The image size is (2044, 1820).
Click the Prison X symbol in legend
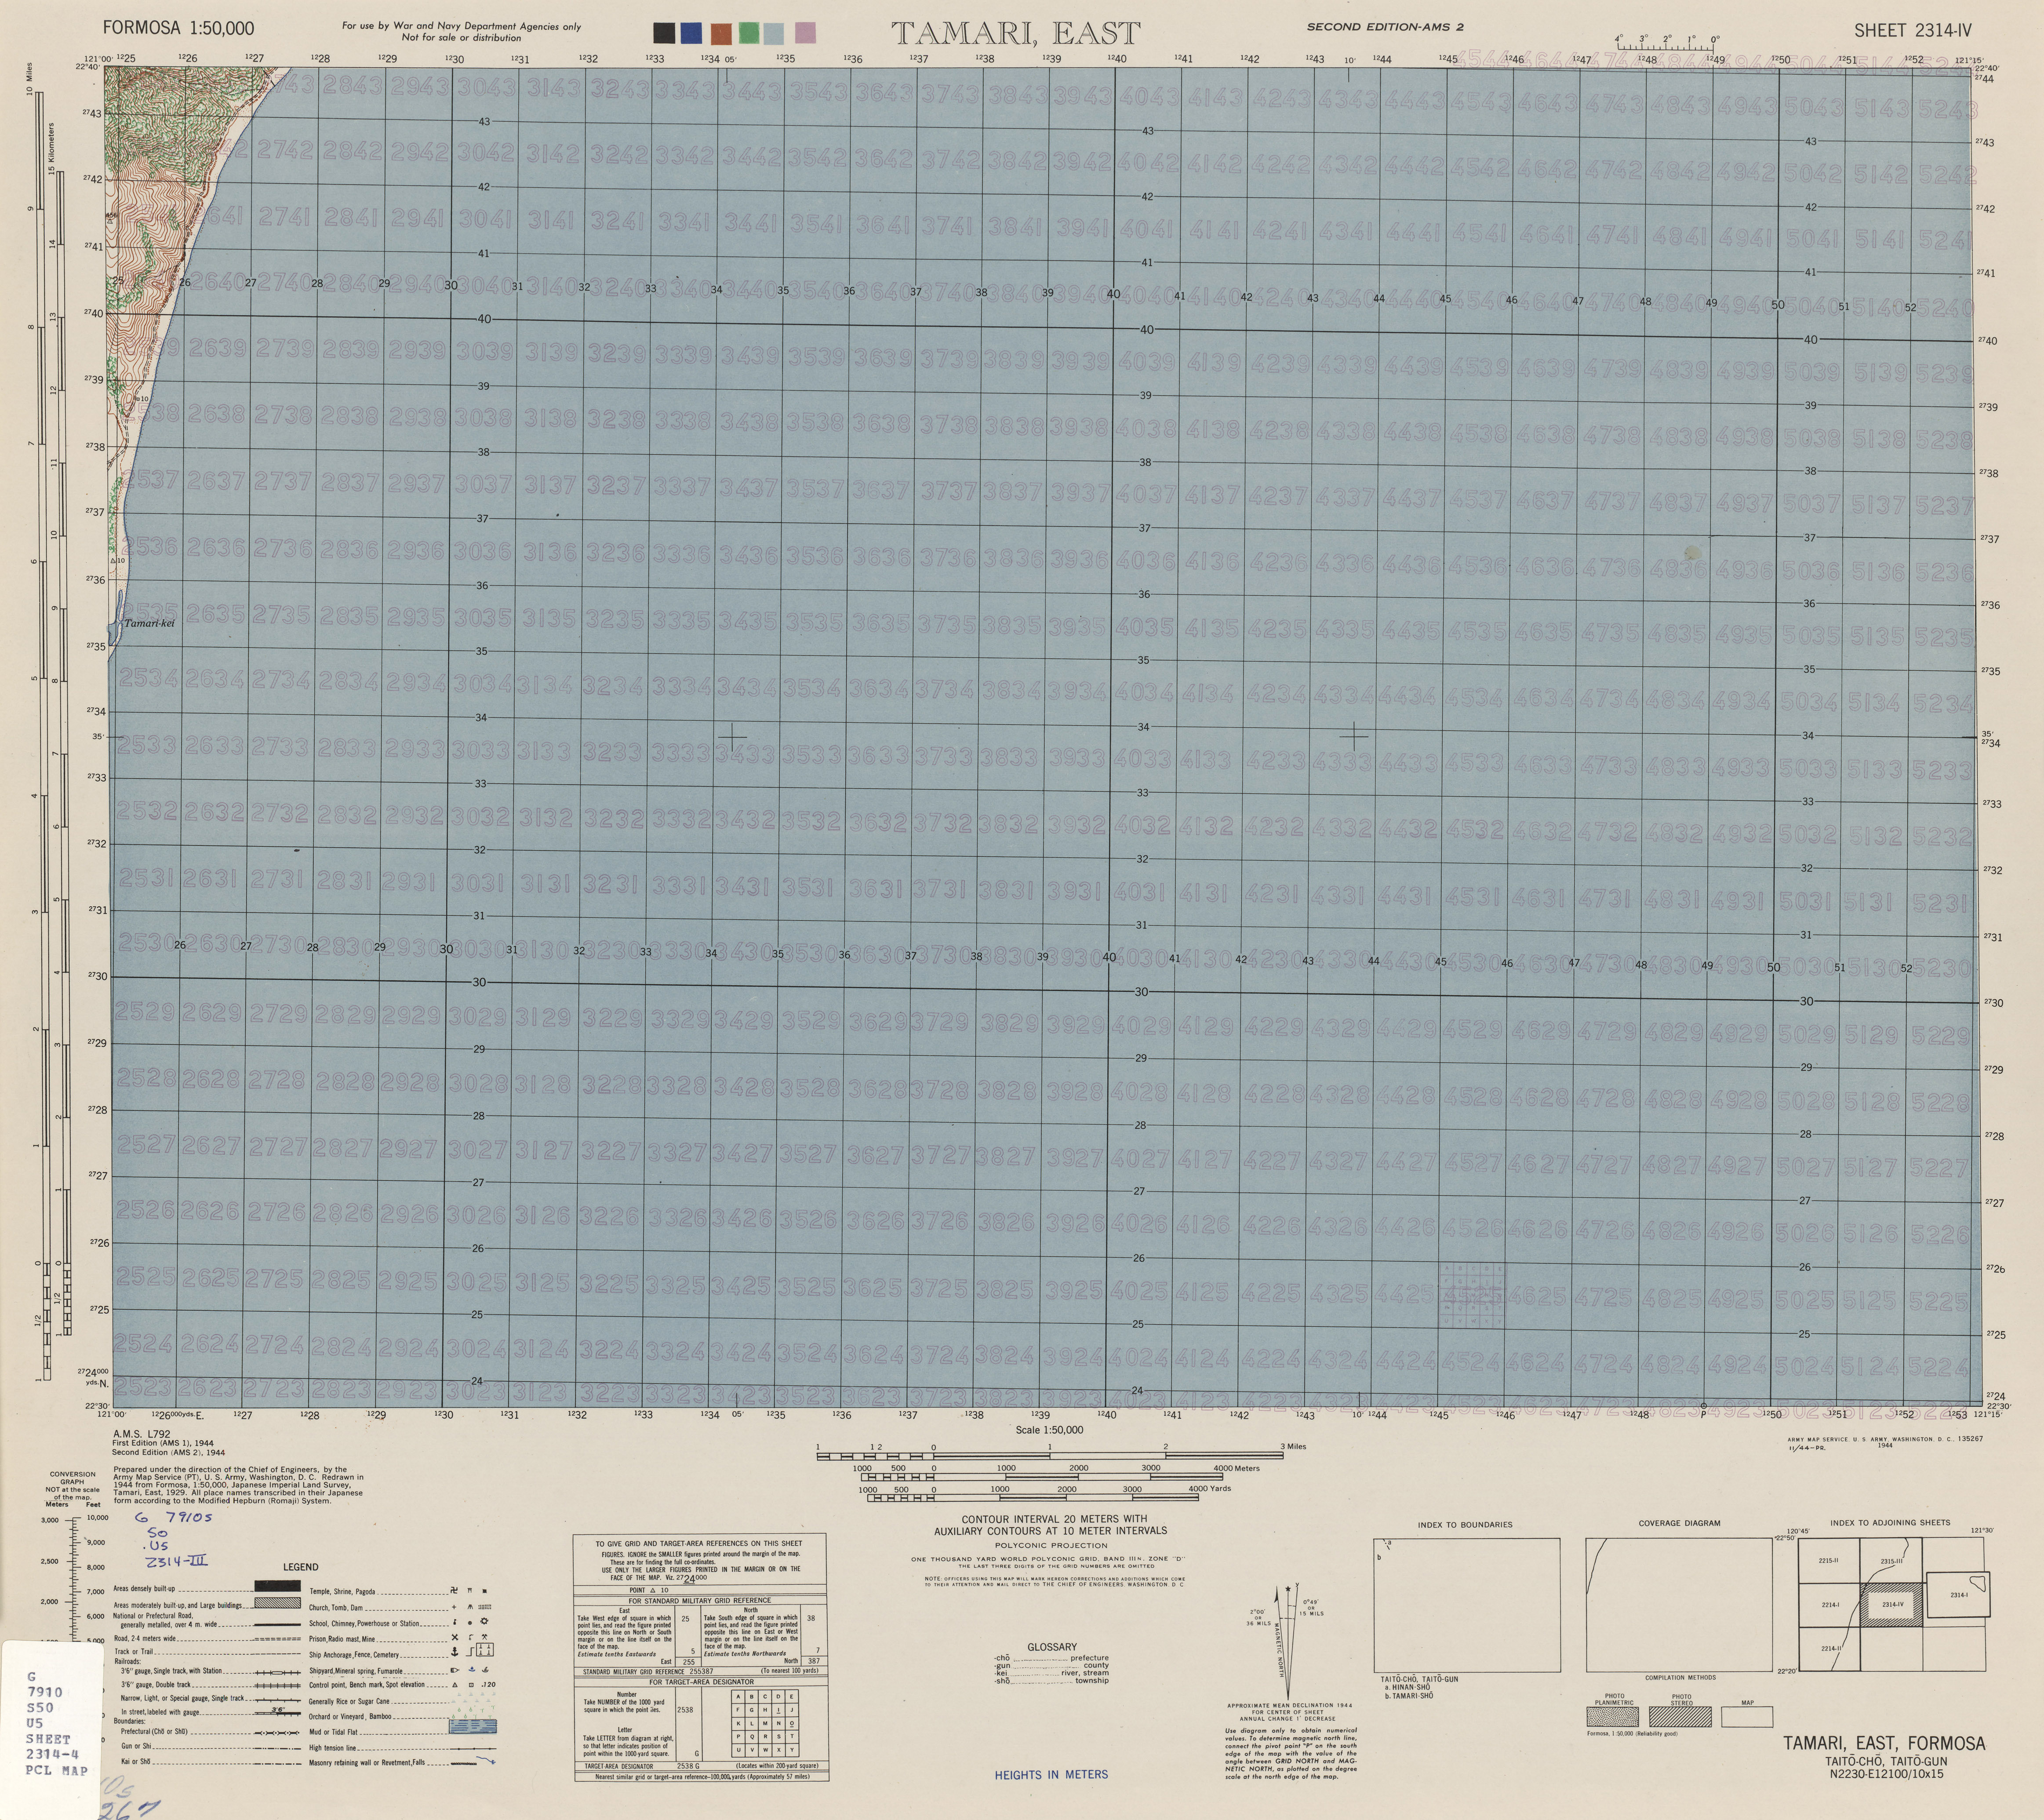(x=455, y=1637)
